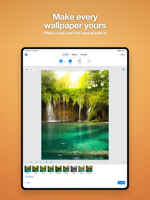The height and width of the screenshot is (200, 150).
Task: Reset edits with the circular arrow icon
Action: [31, 162]
